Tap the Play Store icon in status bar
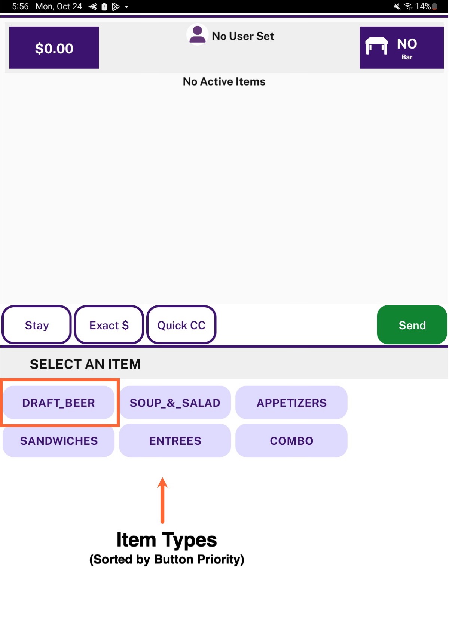 click(116, 6)
